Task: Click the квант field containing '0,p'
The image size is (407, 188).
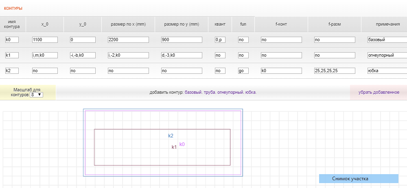Action: [220, 40]
